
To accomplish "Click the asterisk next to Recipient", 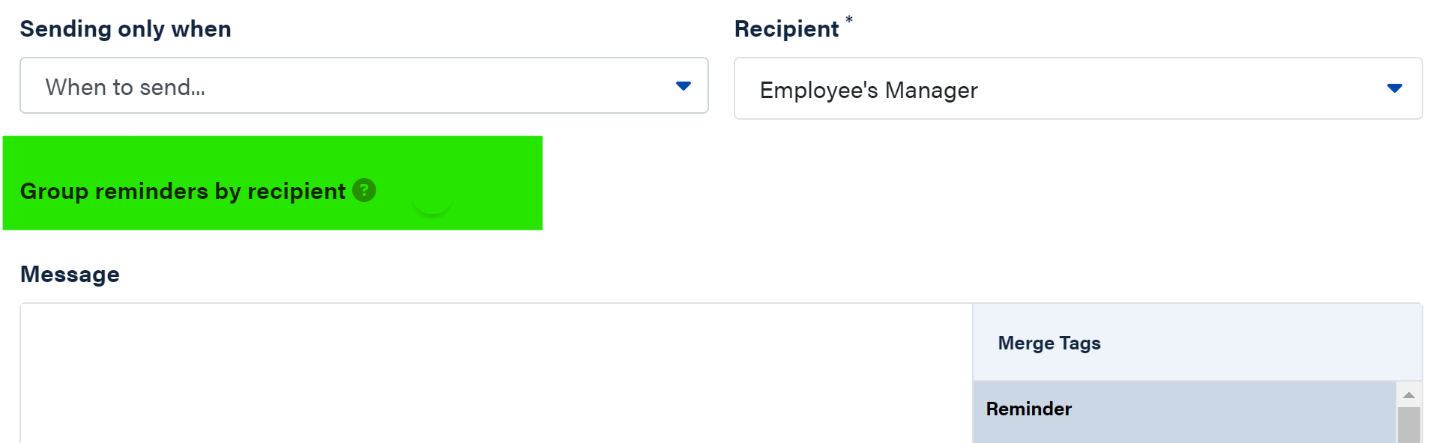I will point(849,20).
